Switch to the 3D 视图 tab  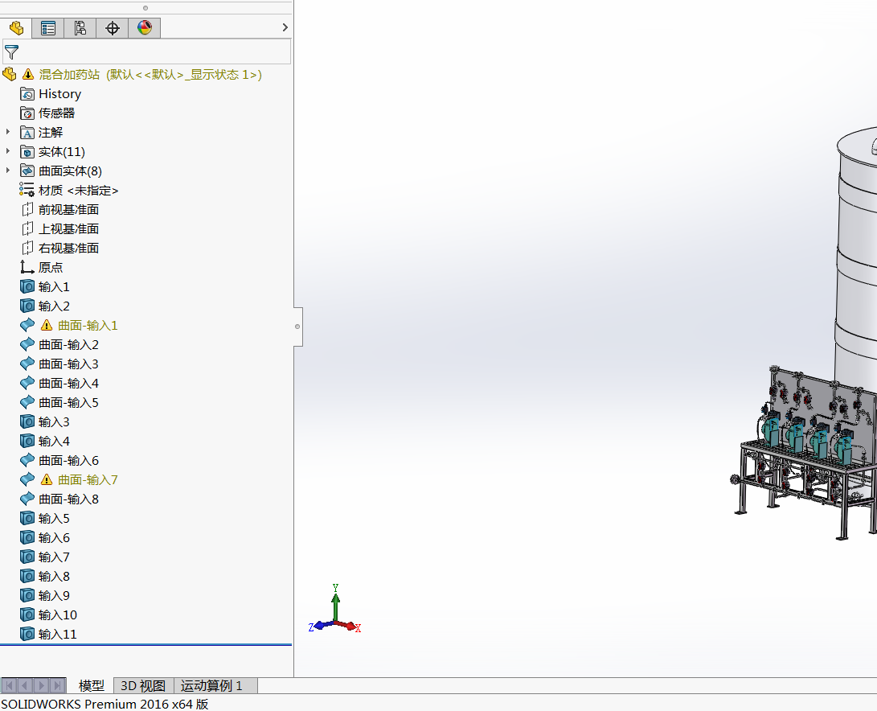pos(143,686)
